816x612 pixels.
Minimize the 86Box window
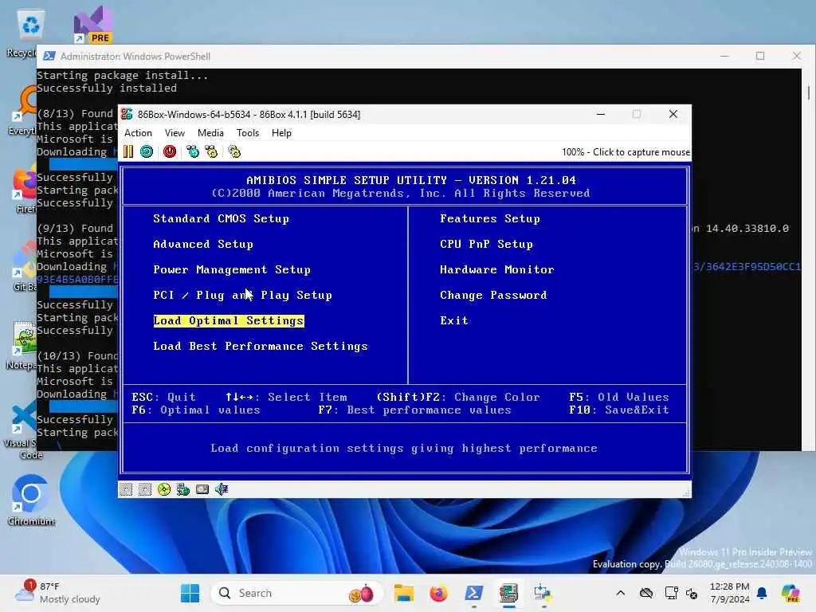click(x=601, y=114)
